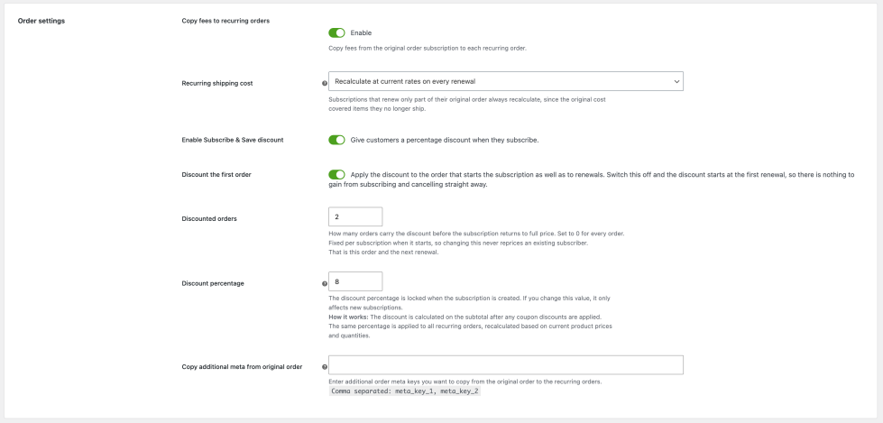Click the chevron arrow on the shipping cost select
Image resolution: width=883 pixels, height=423 pixels.
(x=676, y=82)
